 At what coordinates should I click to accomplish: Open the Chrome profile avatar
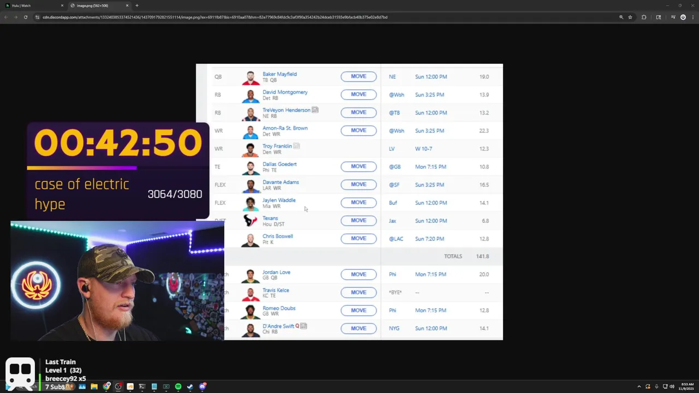pyautogui.click(x=683, y=17)
